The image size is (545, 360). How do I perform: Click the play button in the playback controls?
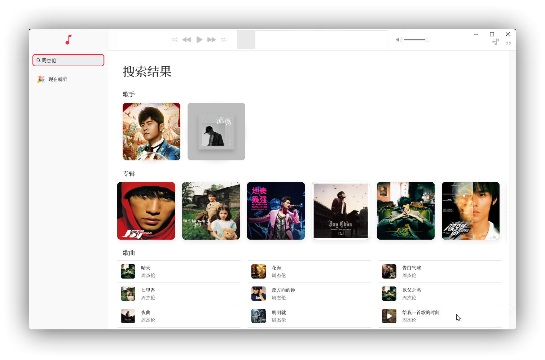click(x=199, y=40)
